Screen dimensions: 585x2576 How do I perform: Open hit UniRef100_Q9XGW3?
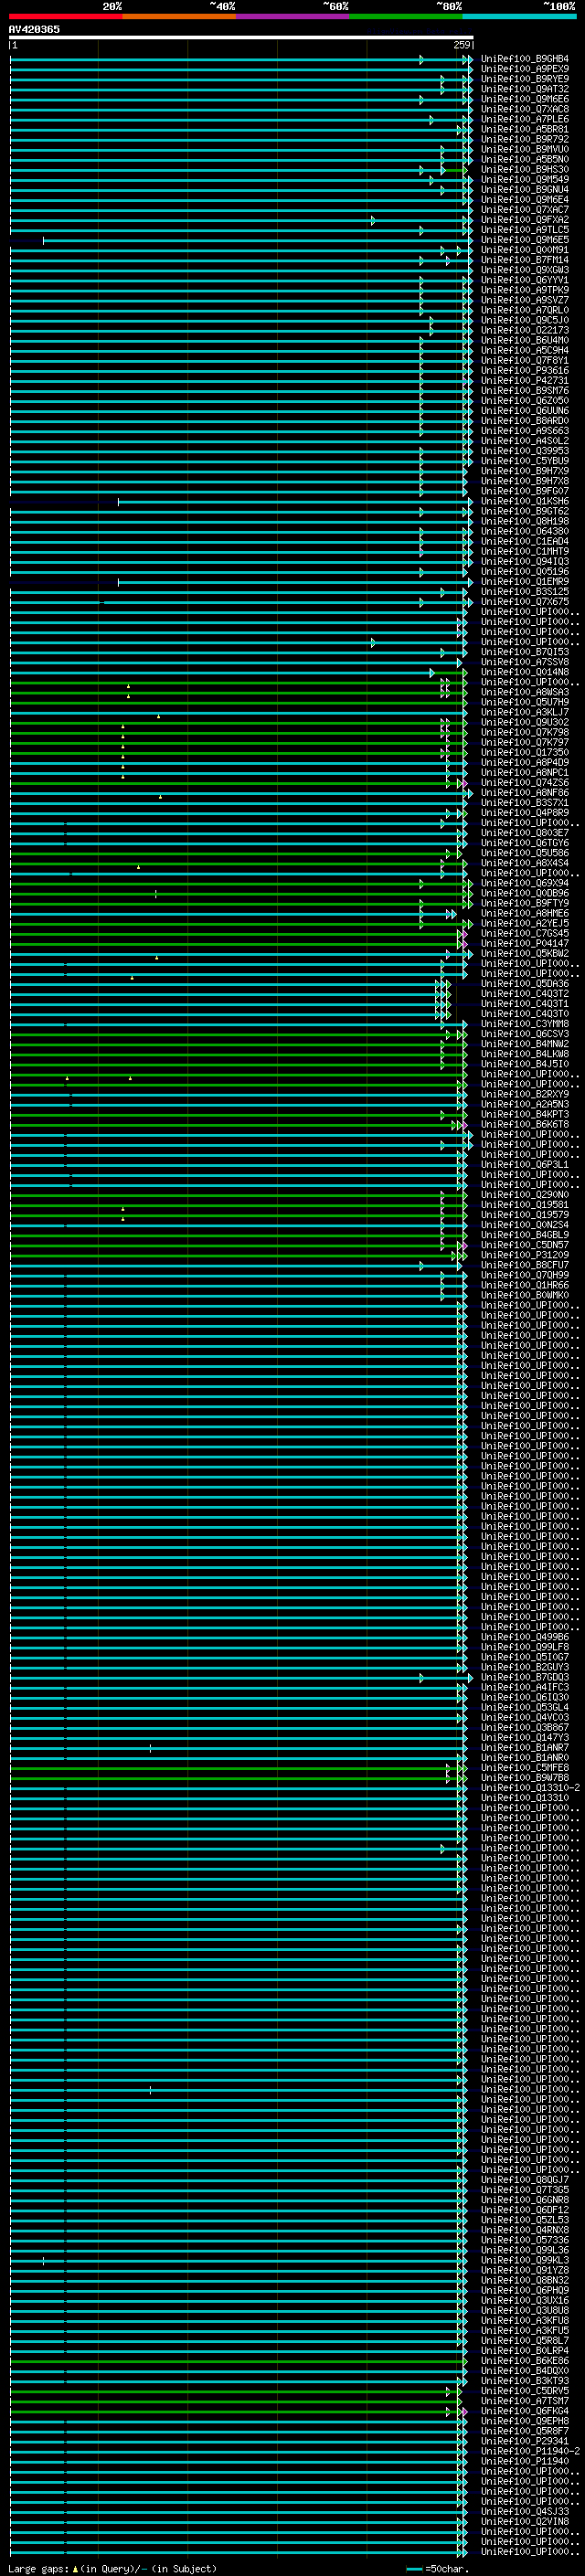(525, 270)
